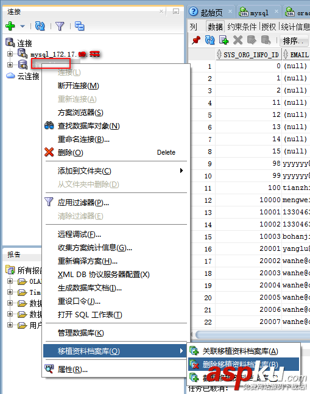
Task: Refresh the table data grid
Action: (210, 40)
